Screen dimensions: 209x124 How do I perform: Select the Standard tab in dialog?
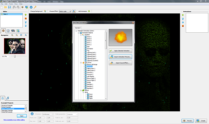pyautogui.click(x=78, y=28)
